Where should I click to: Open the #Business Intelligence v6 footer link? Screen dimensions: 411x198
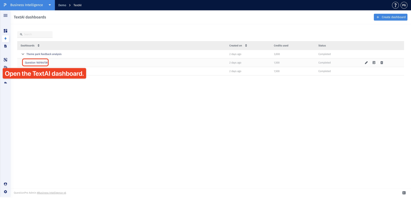pos(51,193)
